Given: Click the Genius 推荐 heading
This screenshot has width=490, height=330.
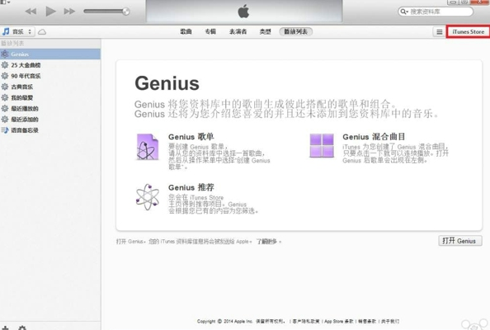Looking at the screenshot, I should point(191,187).
